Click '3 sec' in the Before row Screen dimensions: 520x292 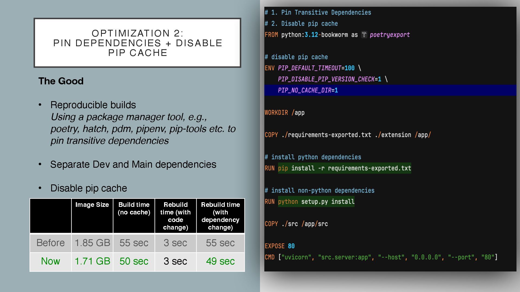[x=175, y=243]
